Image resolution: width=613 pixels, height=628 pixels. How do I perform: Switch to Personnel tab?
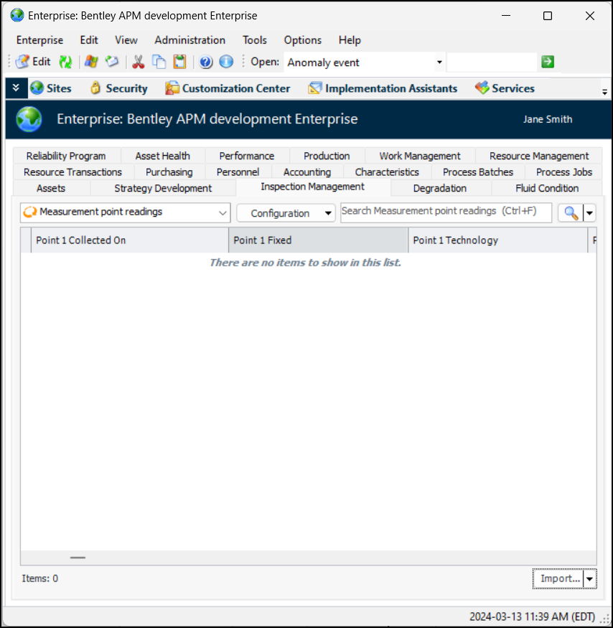point(238,172)
